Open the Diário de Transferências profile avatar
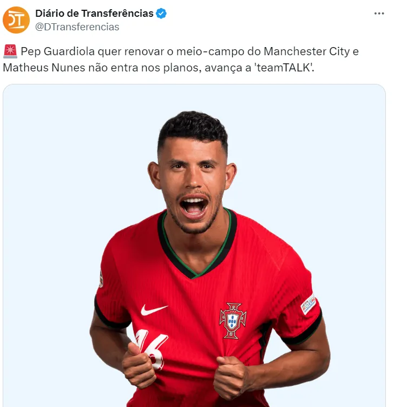Viewport: 394px width, 407px height. coord(16,20)
